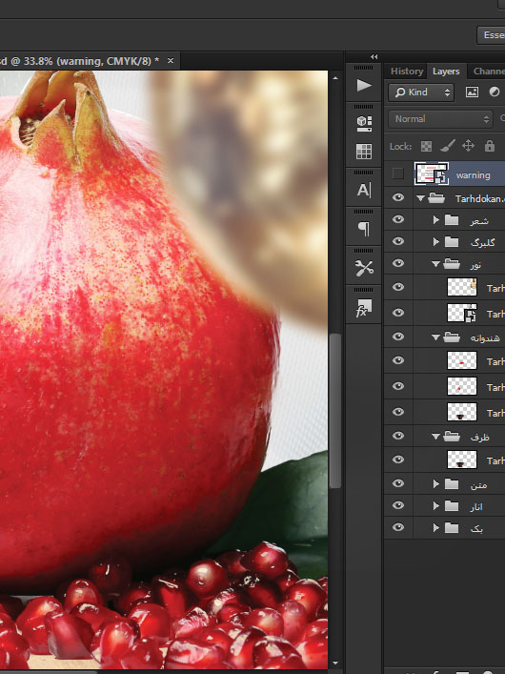The width and height of the screenshot is (505, 674).
Task: Collapse panels with double-arrow icon
Action: point(374,57)
